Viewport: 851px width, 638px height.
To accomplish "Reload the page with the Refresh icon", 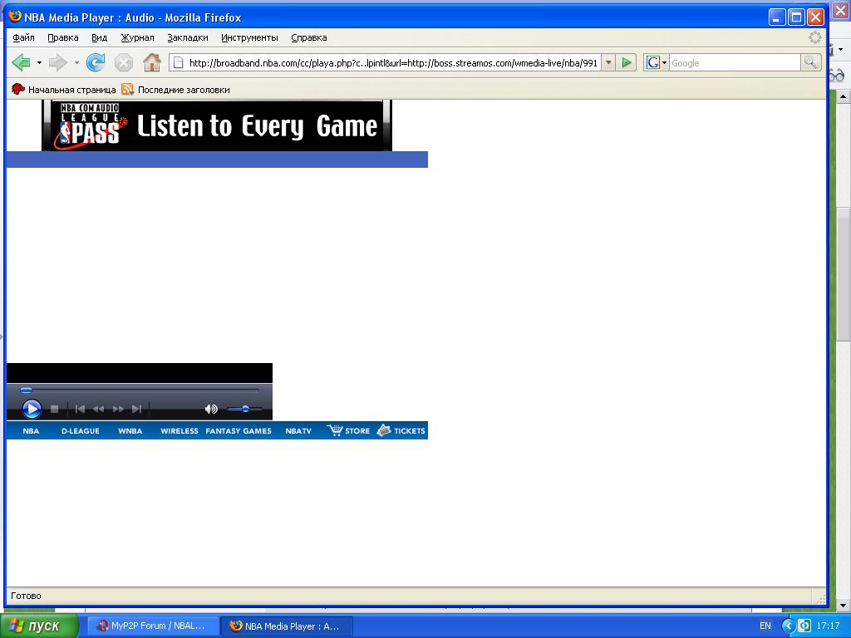I will (96, 62).
